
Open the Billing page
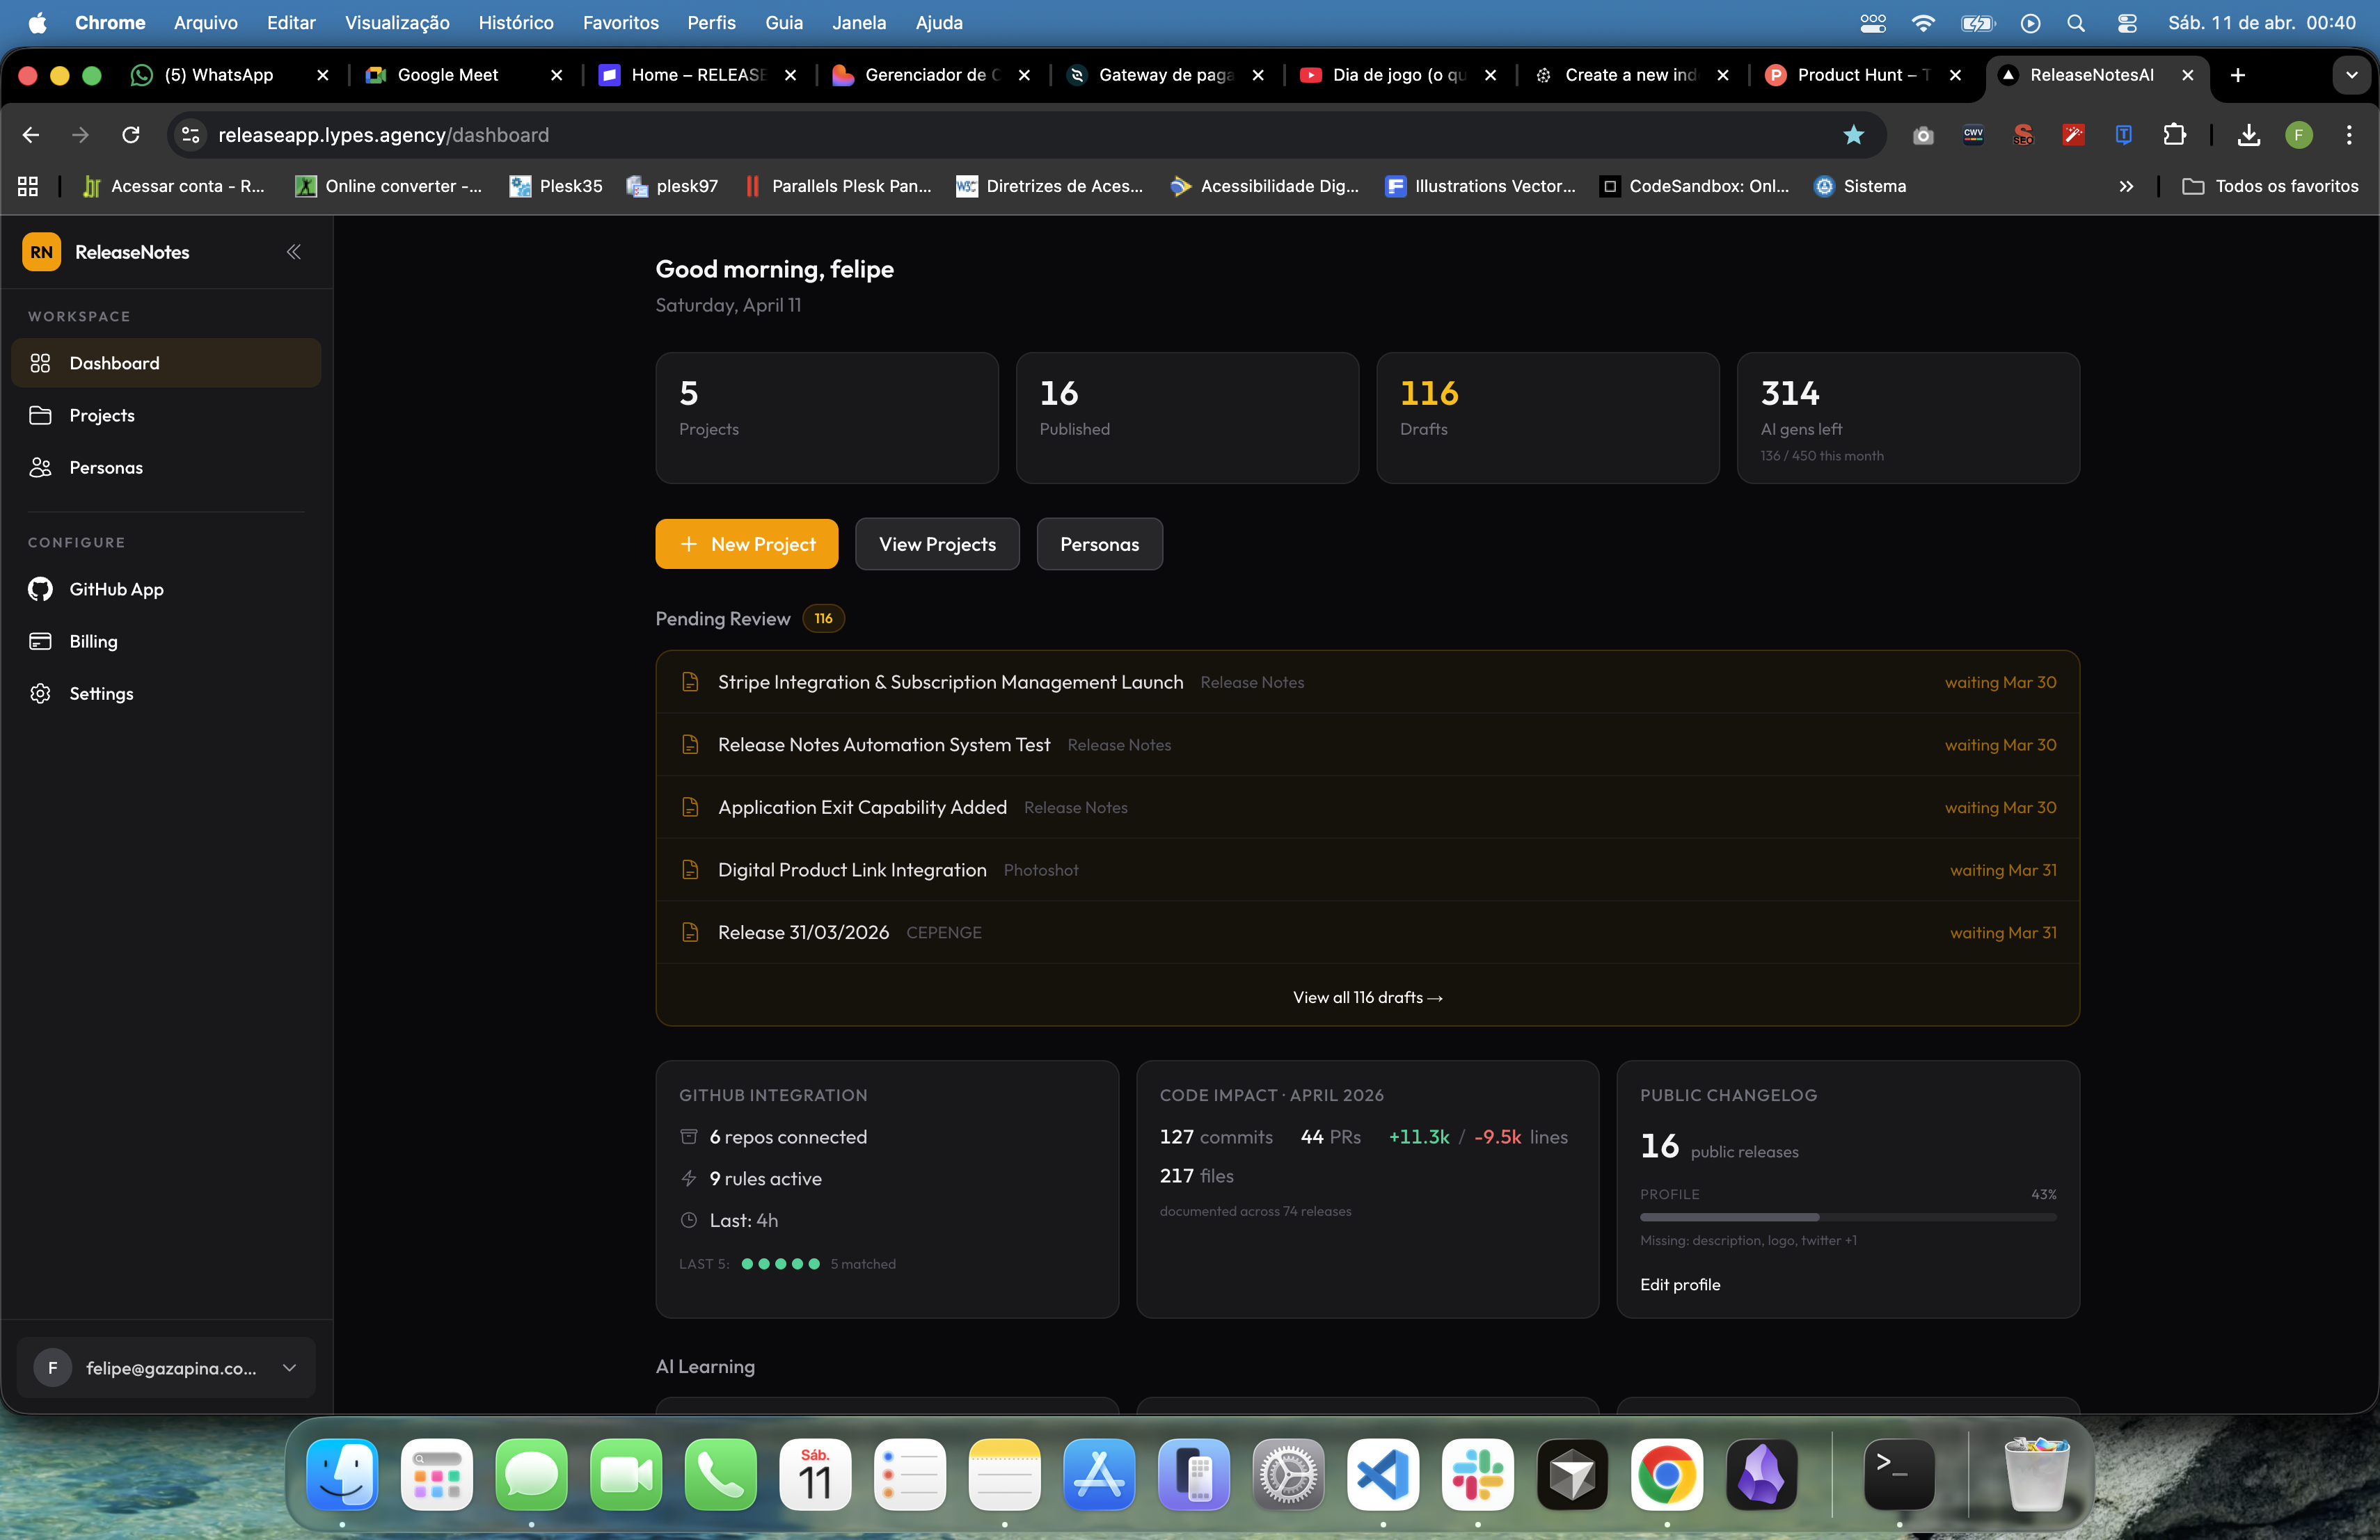pyautogui.click(x=93, y=641)
